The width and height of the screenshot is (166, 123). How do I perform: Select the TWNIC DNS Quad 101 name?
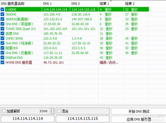tap(21, 29)
